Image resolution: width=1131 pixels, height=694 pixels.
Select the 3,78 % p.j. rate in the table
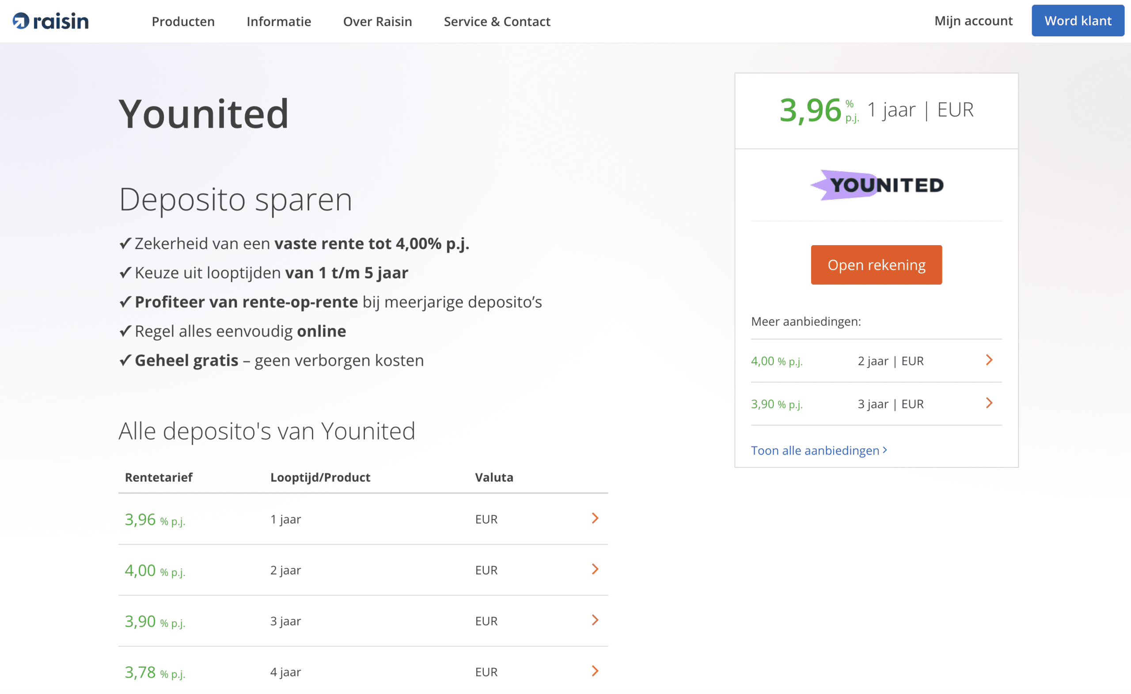coord(155,672)
